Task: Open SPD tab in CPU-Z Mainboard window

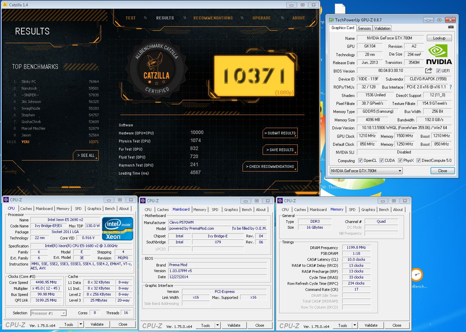Action: coord(215,210)
